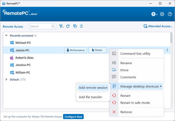
Task: Click the expand/collapse all groups icon
Action: 81,26
